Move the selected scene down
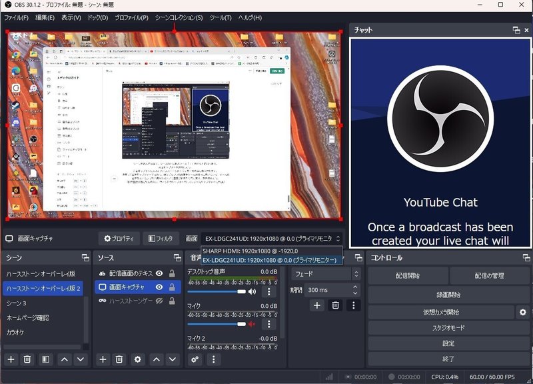 tap(81, 359)
